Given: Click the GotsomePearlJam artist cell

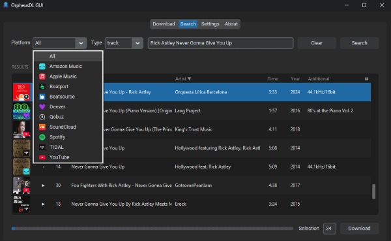Looking at the screenshot, I should (194, 185).
